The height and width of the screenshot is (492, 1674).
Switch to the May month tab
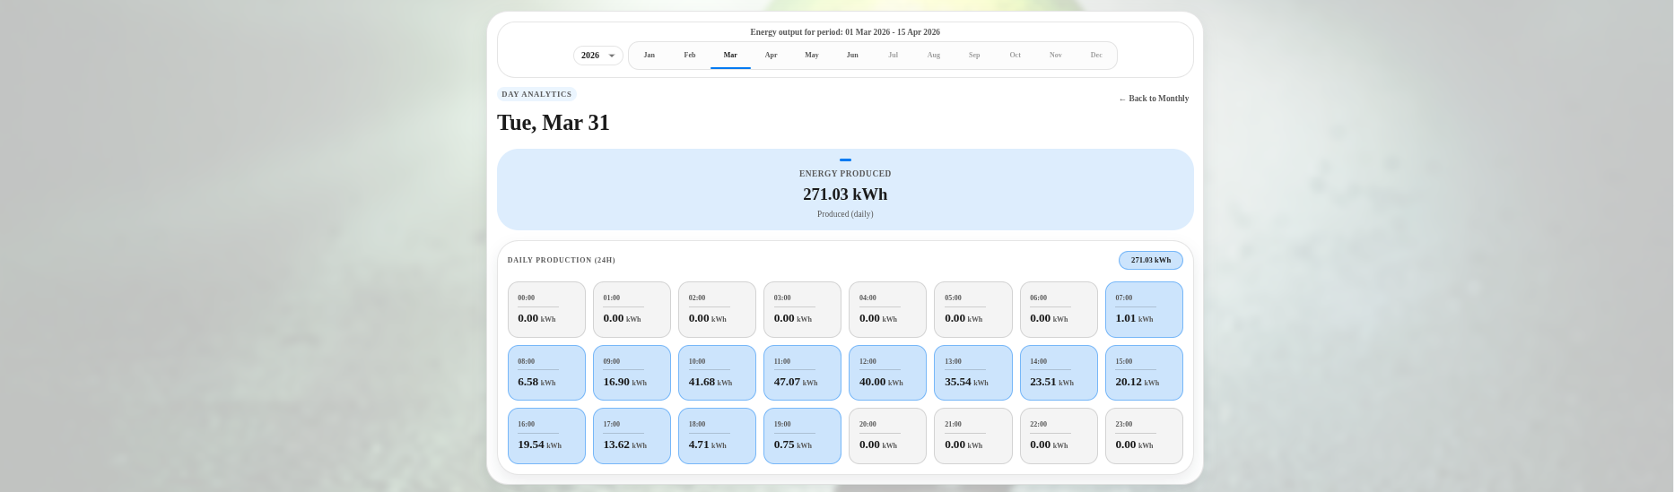click(x=812, y=56)
